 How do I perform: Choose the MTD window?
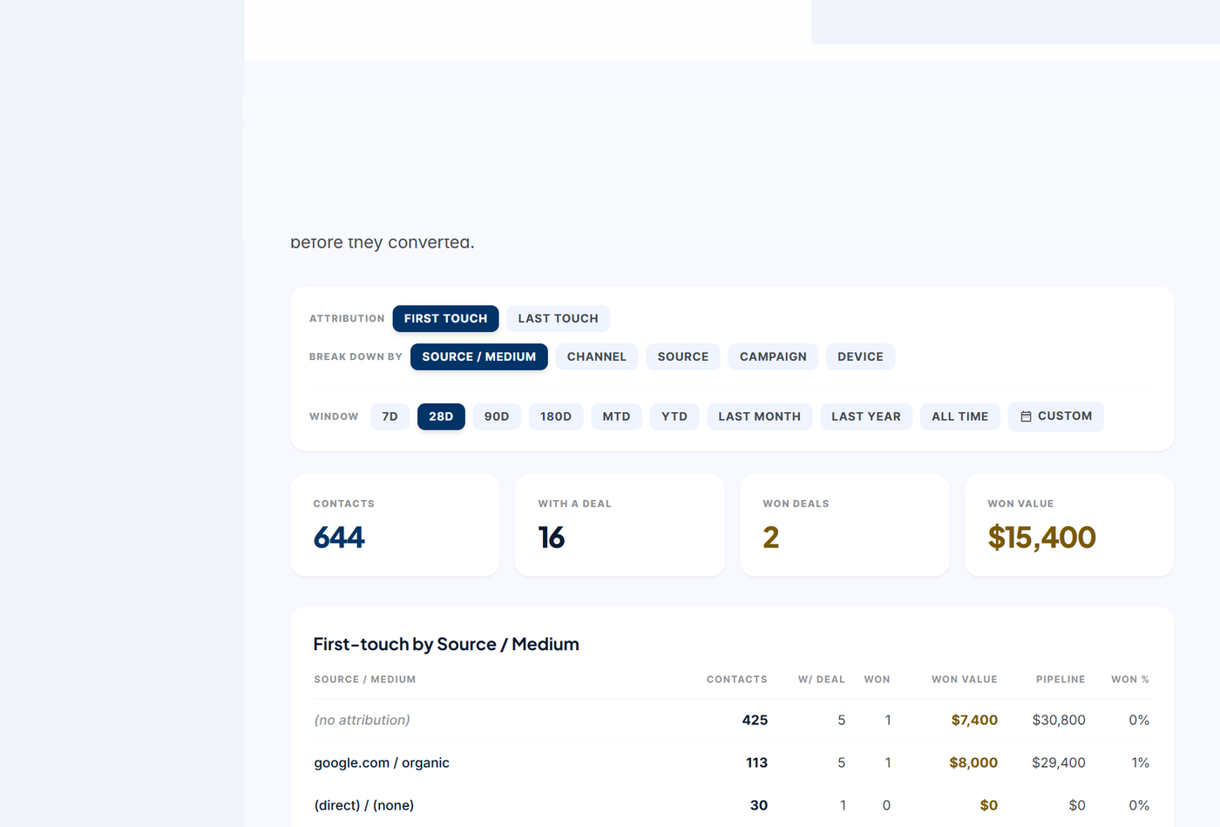click(x=616, y=417)
